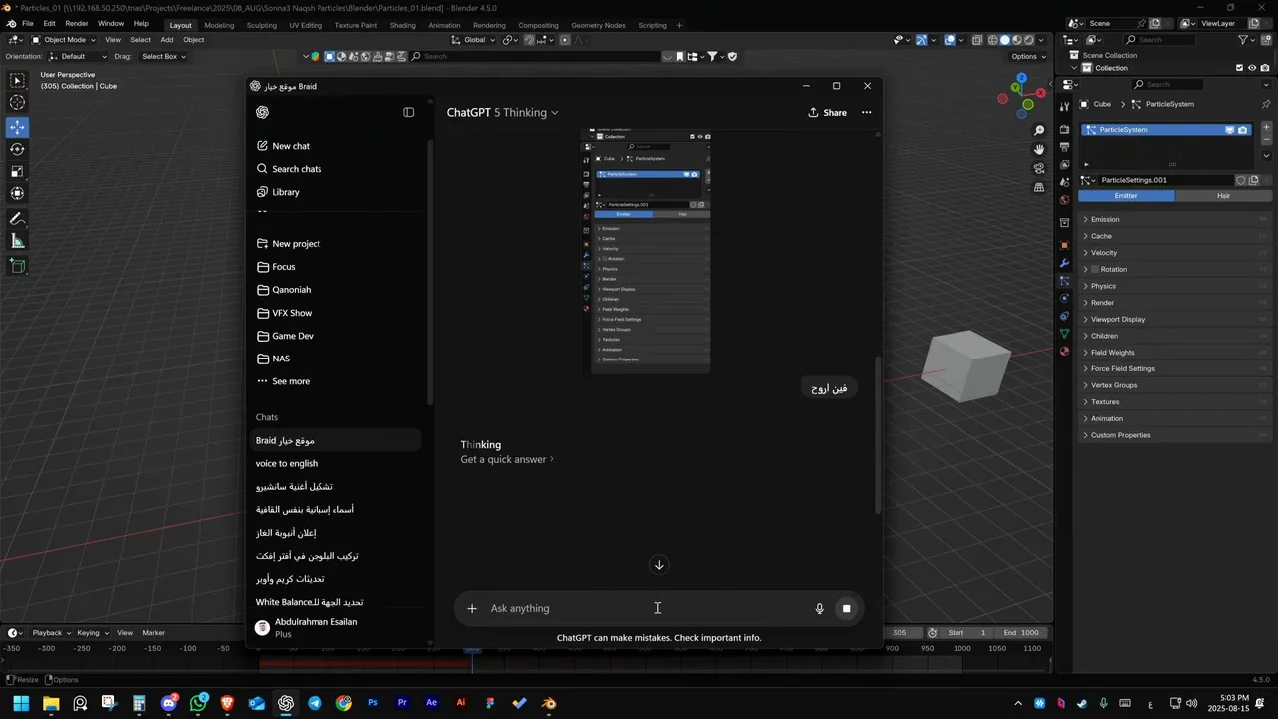Screen dimensions: 1278x719
Task: Toggle ParticleSystem viewport display monitor icon
Action: 1230,130
